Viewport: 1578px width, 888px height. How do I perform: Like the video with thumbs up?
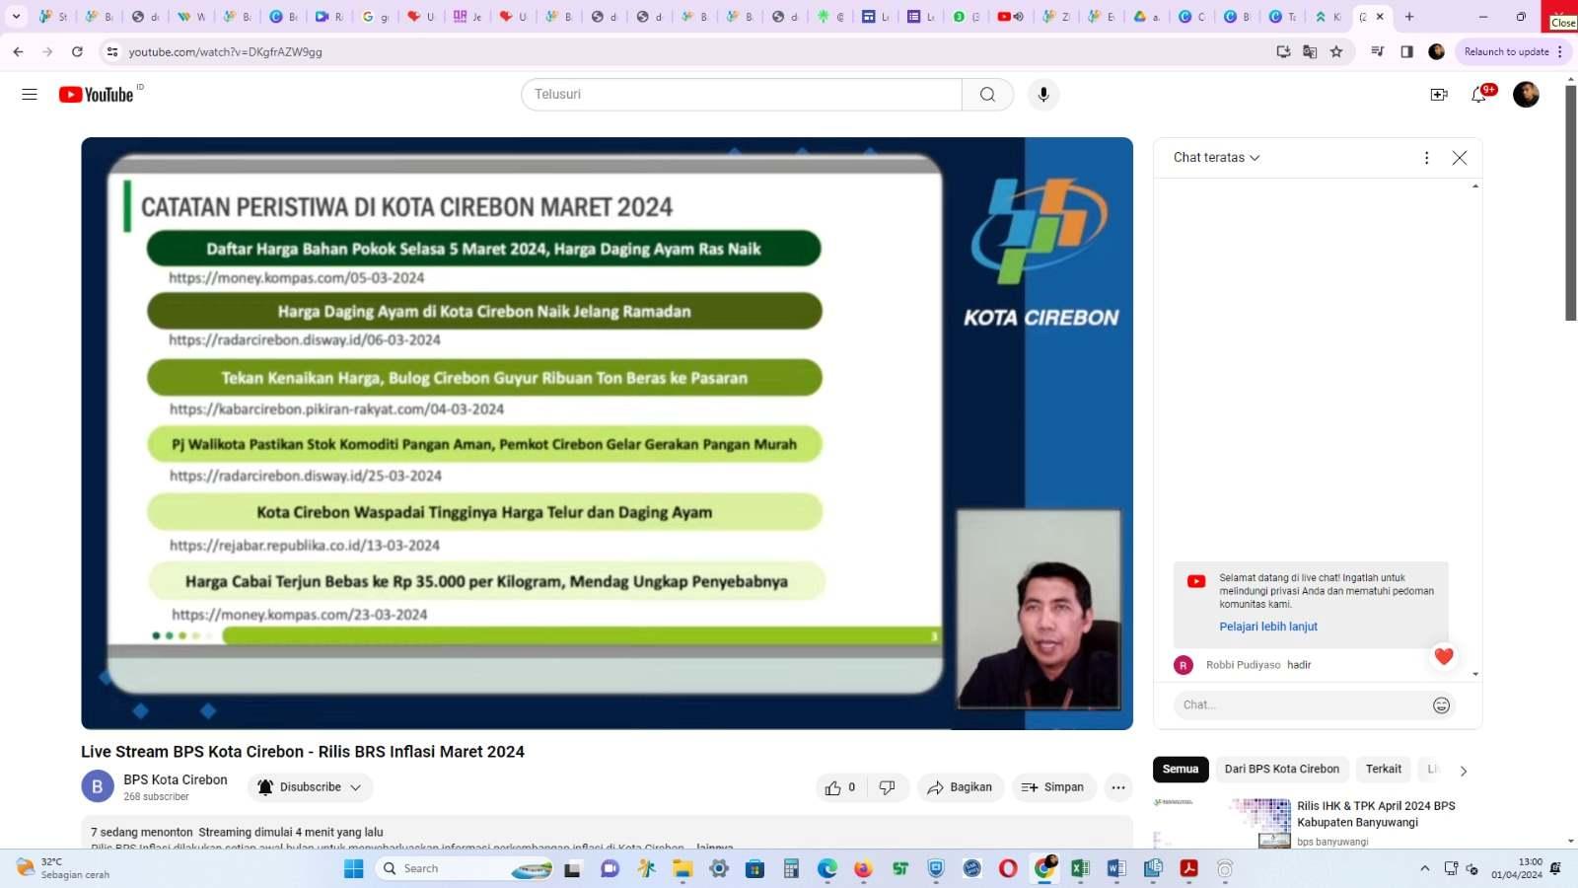coord(840,787)
